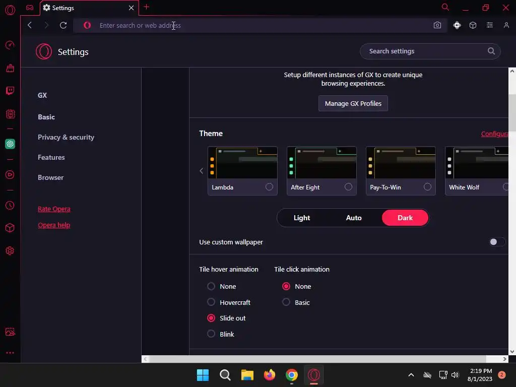This screenshot has height=387, width=516.
Task: Select the After Eight theme radio button
Action: click(348, 187)
